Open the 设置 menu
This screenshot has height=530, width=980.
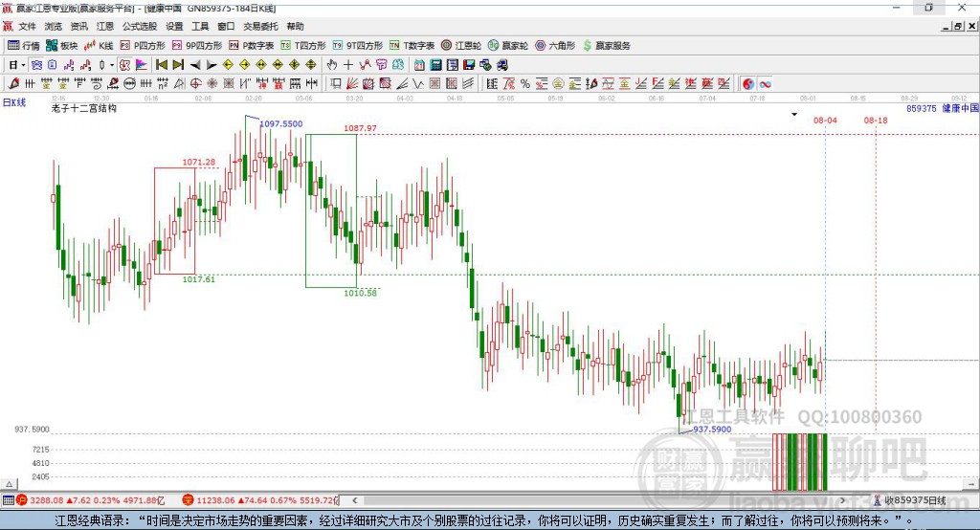[174, 26]
